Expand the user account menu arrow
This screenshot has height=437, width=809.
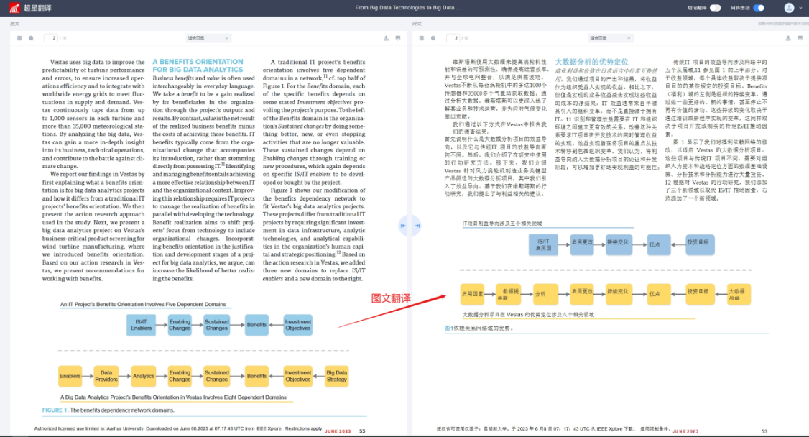click(801, 8)
